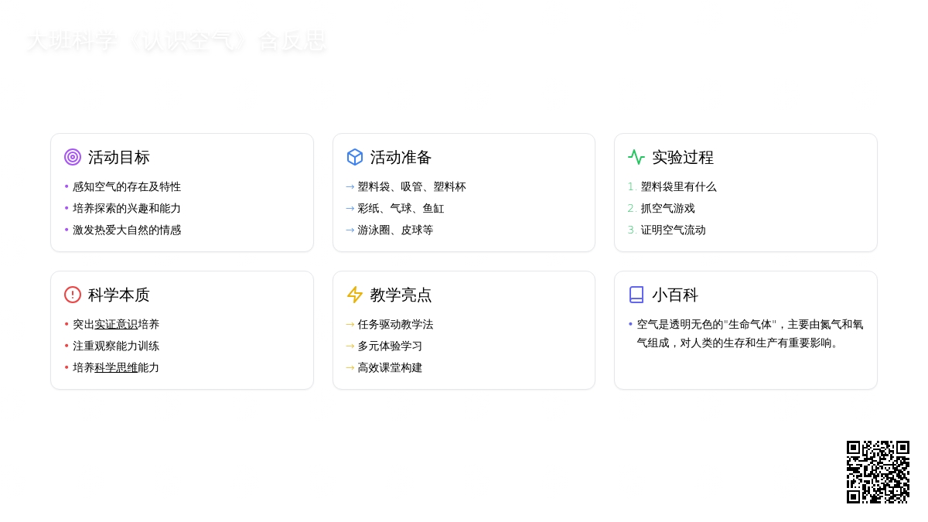Click step 1 塑料袋里有什么
This screenshot has width=928, height=522.
pos(678,187)
